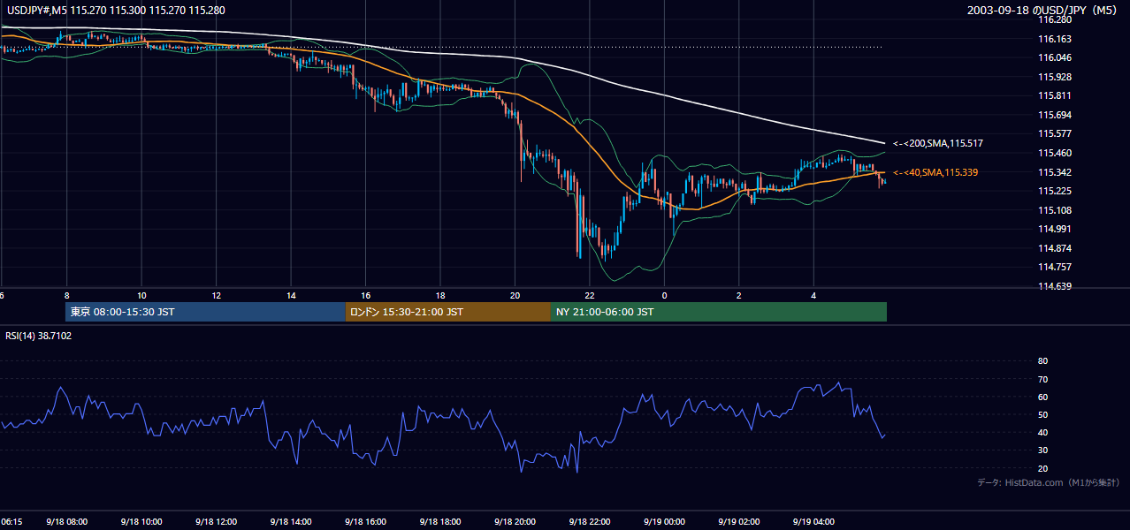Open the HistData.com data source credit
Image resolution: width=1130 pixels, height=530 pixels.
pos(1048,482)
